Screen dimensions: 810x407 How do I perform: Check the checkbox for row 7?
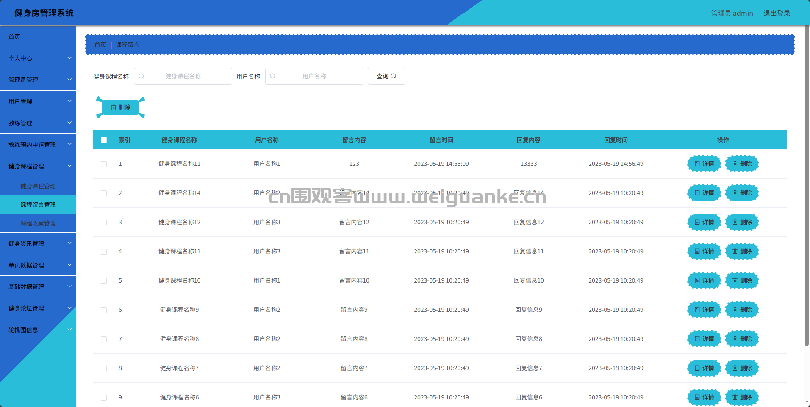104,339
